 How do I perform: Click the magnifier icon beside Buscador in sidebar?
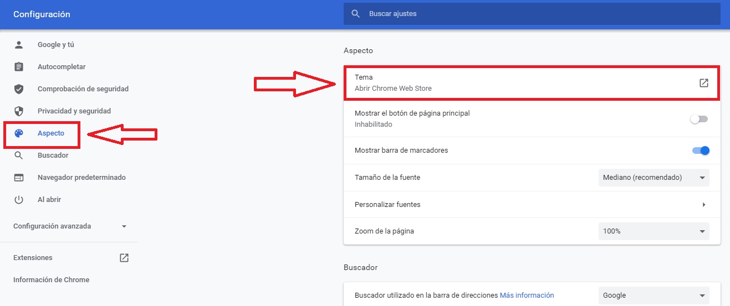point(19,155)
